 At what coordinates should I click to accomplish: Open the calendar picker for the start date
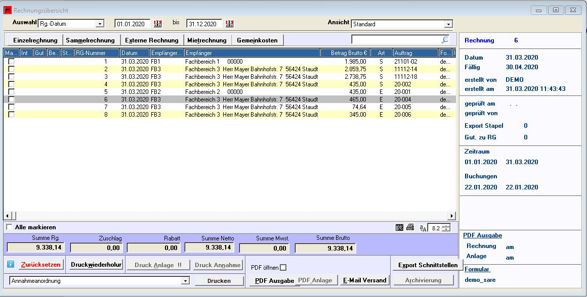coord(158,24)
